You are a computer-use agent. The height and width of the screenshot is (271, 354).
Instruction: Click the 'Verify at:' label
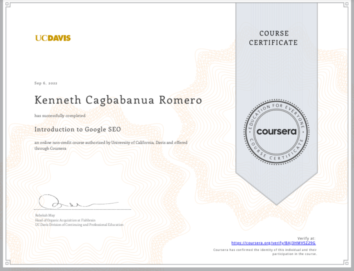tap(306, 238)
